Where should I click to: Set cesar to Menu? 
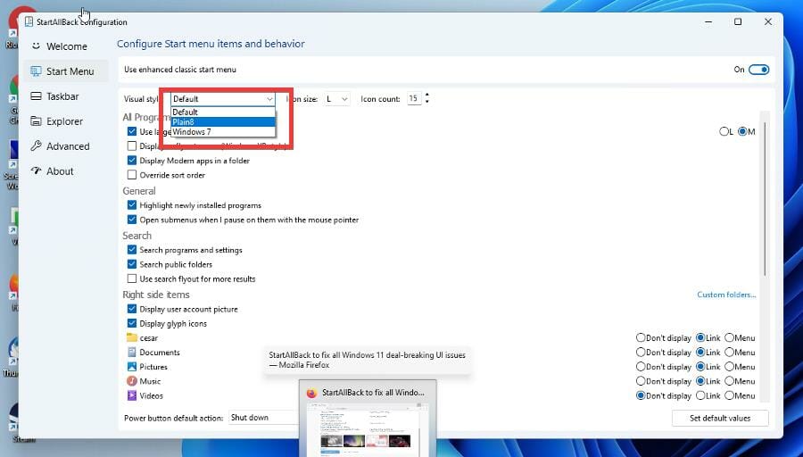tap(729, 337)
